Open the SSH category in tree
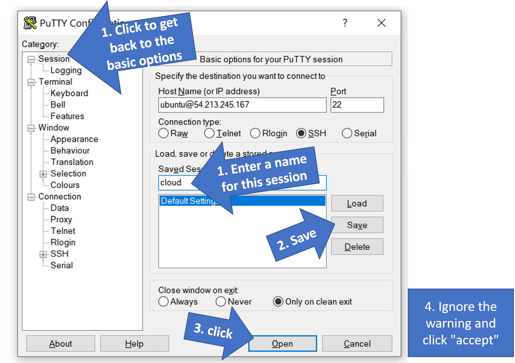The width and height of the screenshot is (515, 363). (x=60, y=254)
